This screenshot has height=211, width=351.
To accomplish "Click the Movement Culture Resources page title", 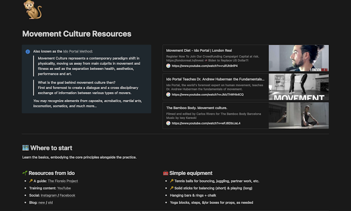I will (77, 34).
